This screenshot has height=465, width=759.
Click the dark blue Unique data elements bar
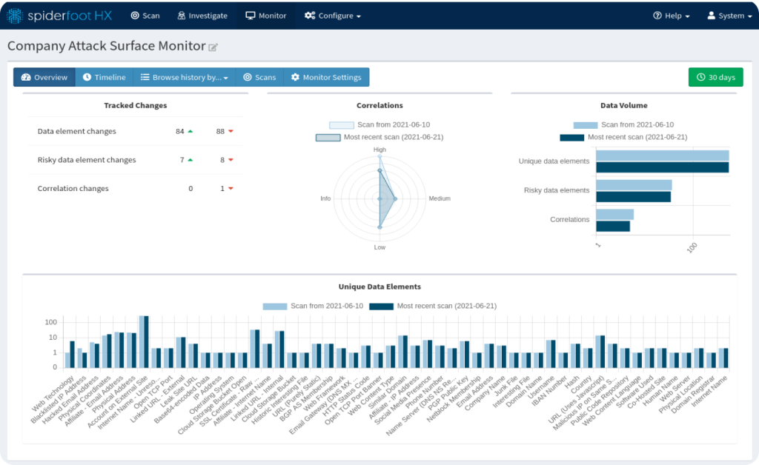click(x=662, y=167)
